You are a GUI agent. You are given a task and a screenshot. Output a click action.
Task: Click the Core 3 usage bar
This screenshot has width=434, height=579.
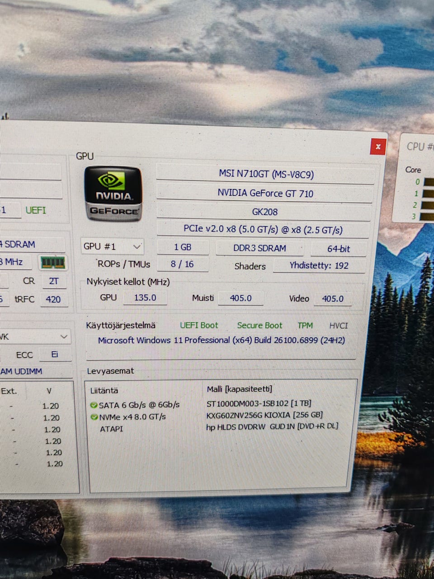(x=427, y=217)
